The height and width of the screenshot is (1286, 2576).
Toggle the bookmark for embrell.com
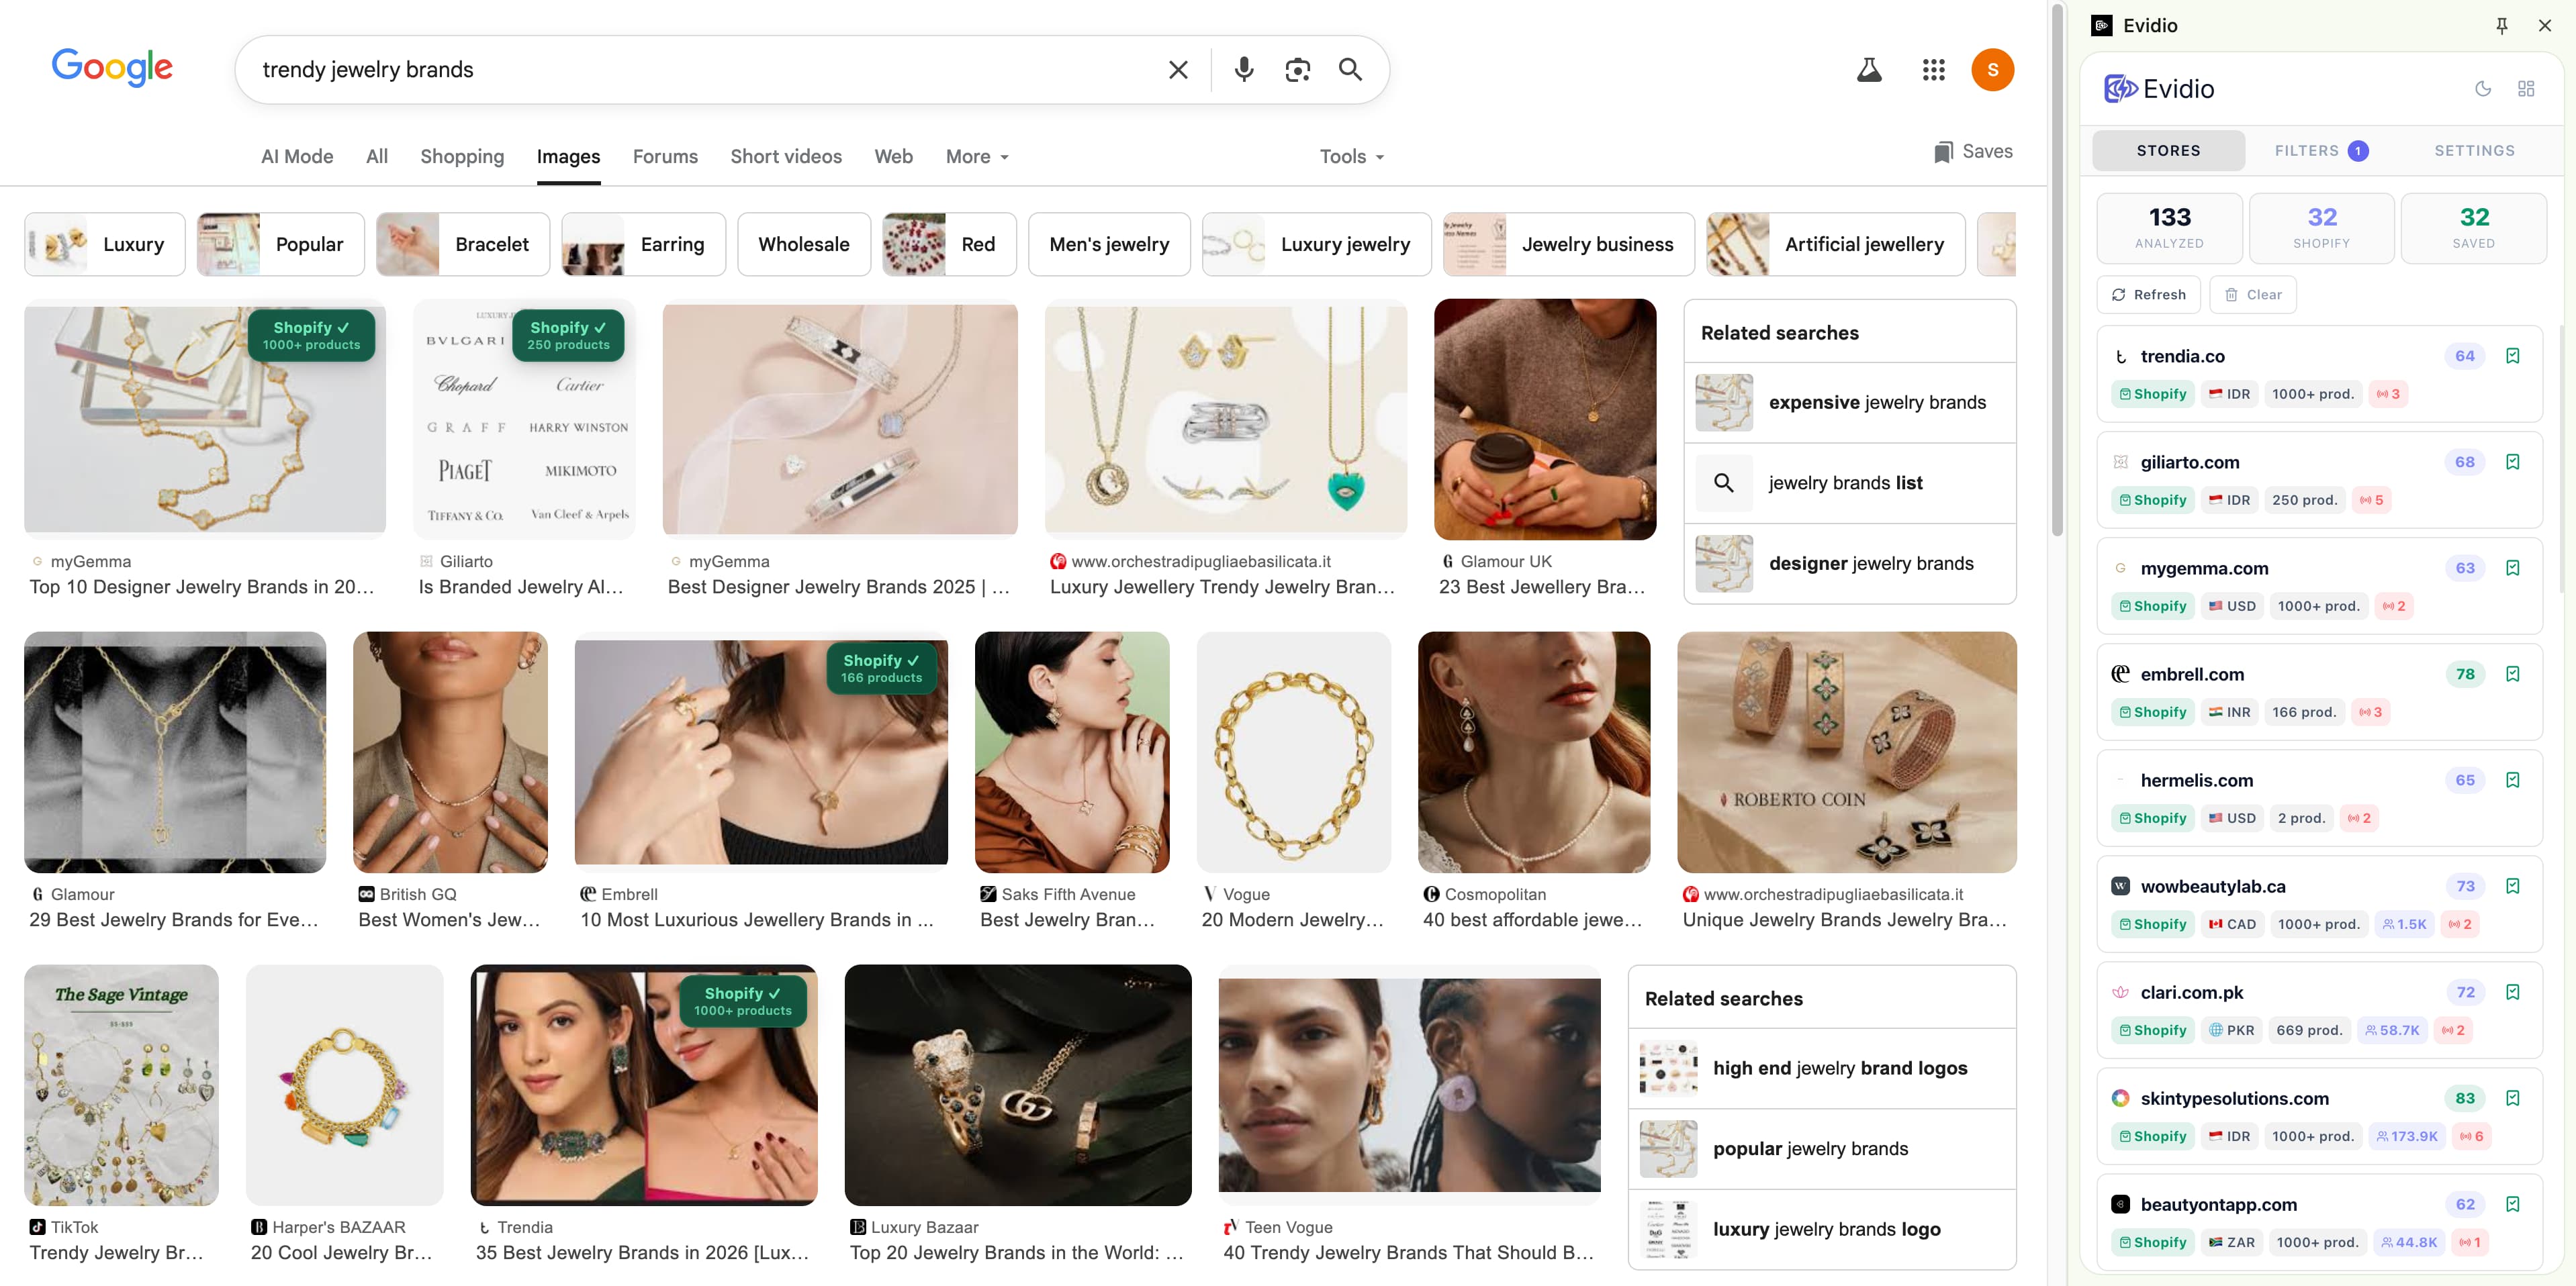pos(2514,673)
